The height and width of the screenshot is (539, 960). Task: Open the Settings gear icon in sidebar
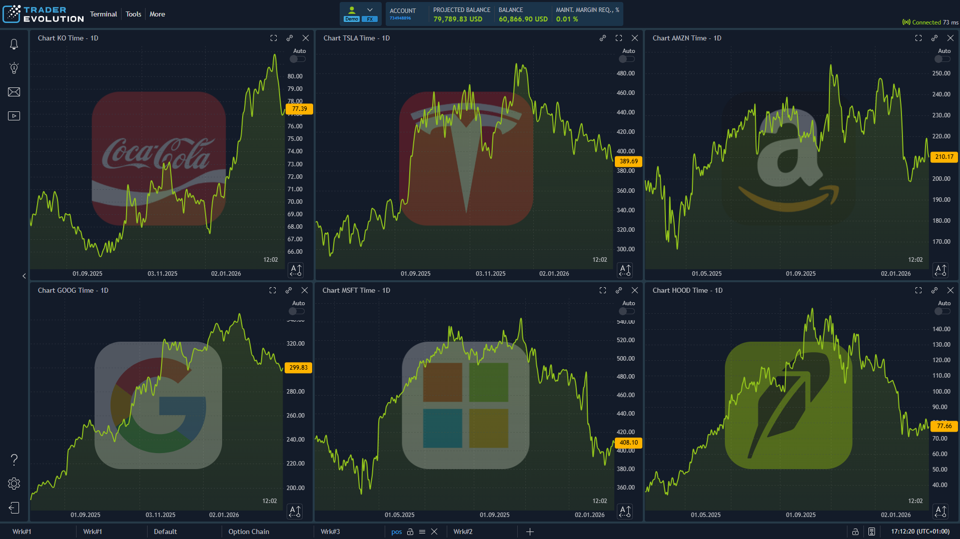[14, 483]
